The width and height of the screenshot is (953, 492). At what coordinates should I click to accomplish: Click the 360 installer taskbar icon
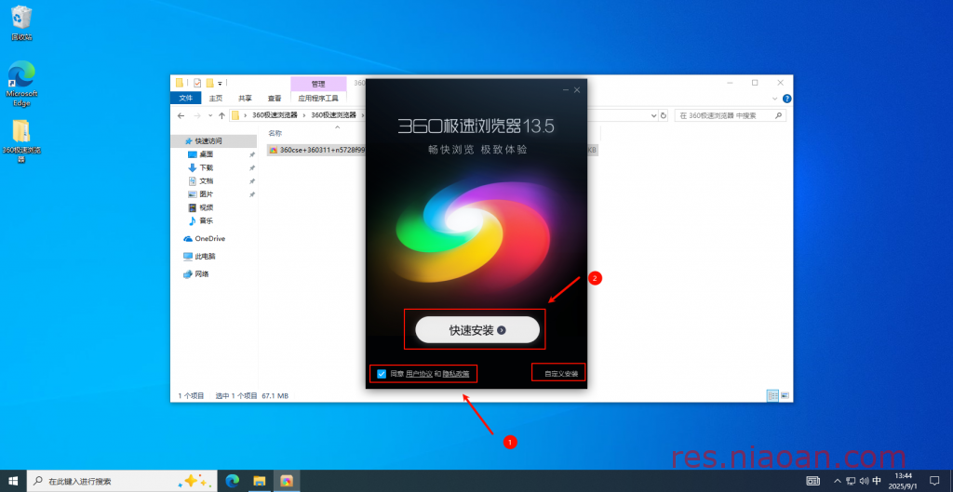click(x=287, y=481)
